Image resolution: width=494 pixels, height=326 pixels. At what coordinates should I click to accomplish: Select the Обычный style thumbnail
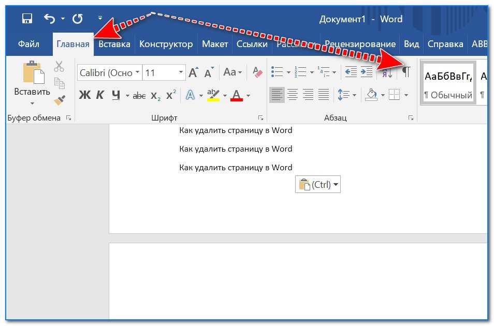point(448,83)
